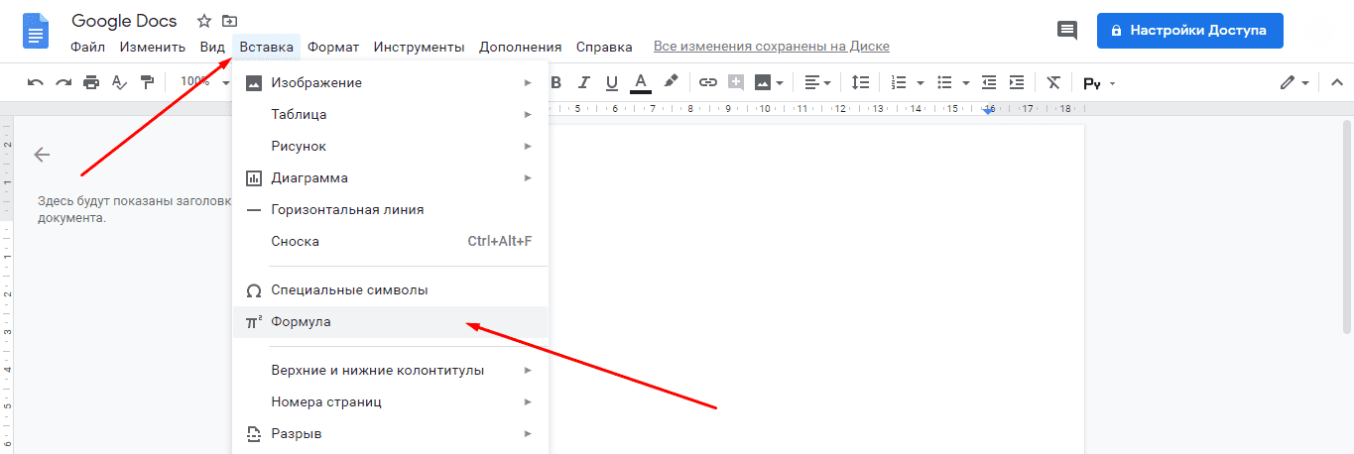Toggle underline formatting

(612, 82)
